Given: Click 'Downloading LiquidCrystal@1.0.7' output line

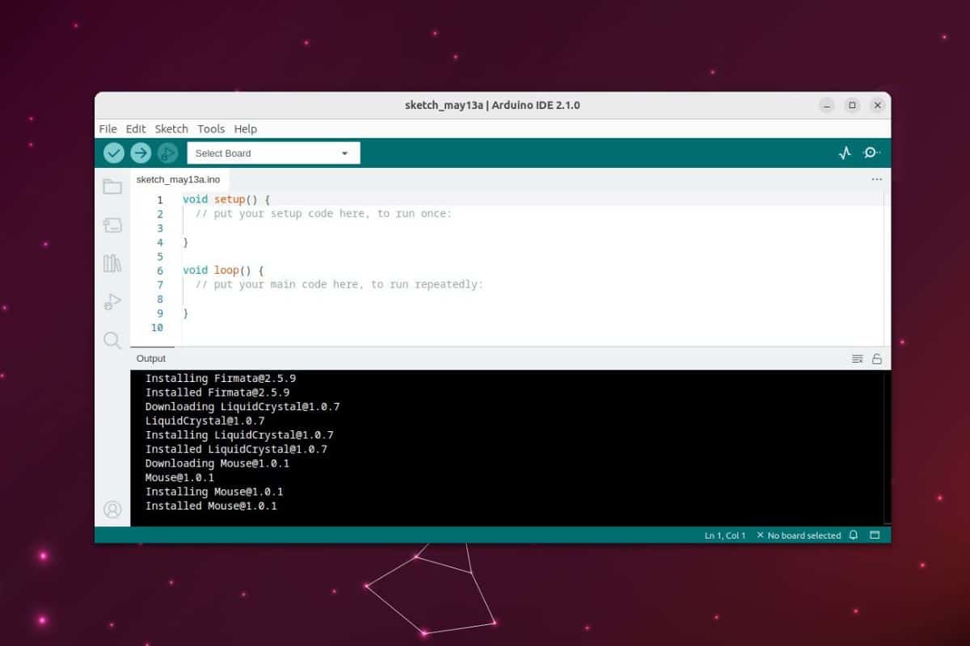Looking at the screenshot, I should (x=242, y=406).
